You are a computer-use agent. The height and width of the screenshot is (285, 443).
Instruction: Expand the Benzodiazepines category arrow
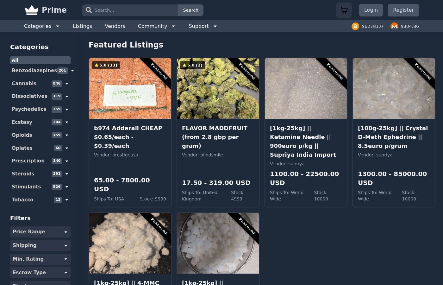[x=72, y=71]
